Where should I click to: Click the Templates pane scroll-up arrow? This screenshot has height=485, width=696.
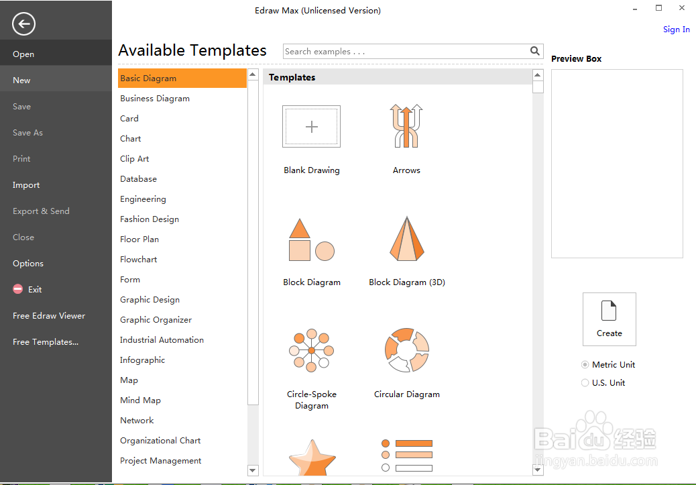pos(538,74)
